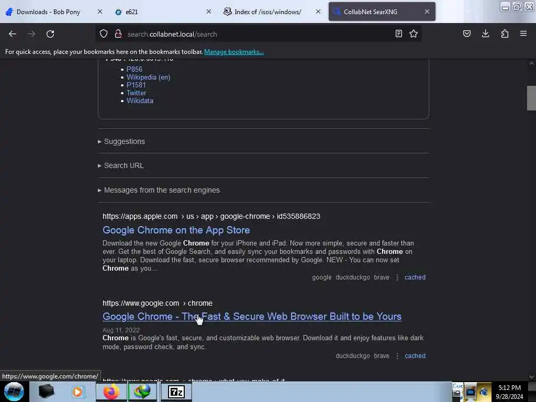Viewport: 536px width, 402px height.
Task: Open cached copy of App Store result
Action: pyautogui.click(x=415, y=277)
